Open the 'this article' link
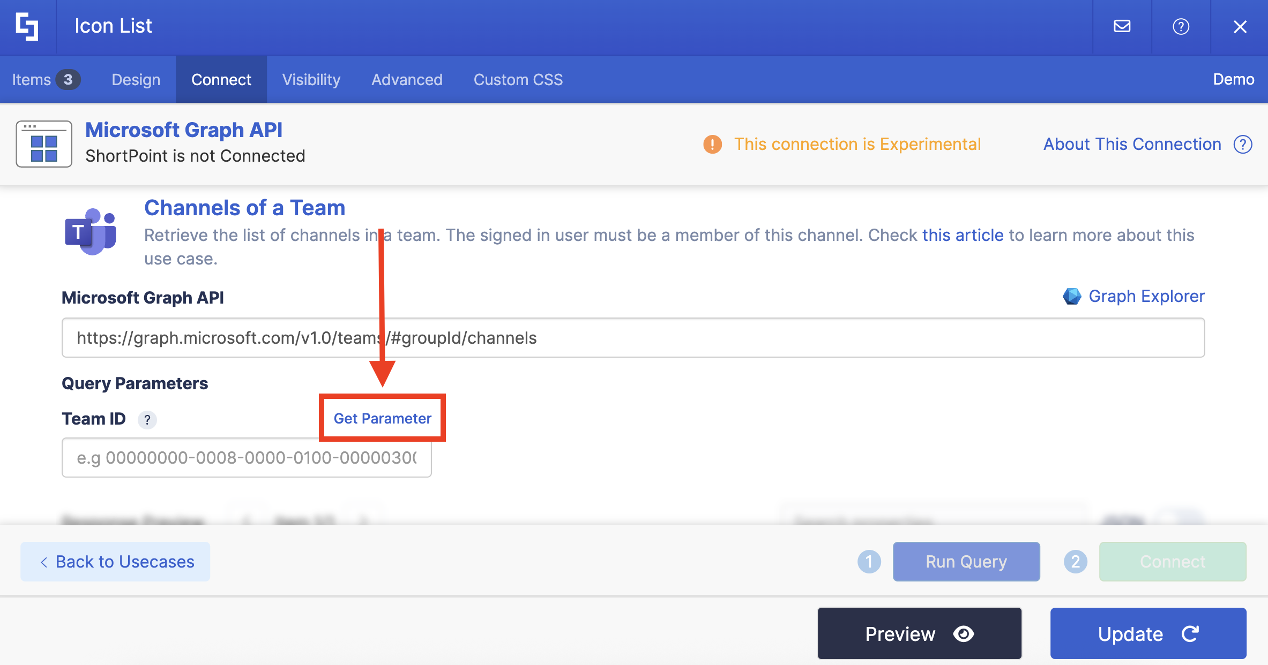 pyautogui.click(x=963, y=235)
